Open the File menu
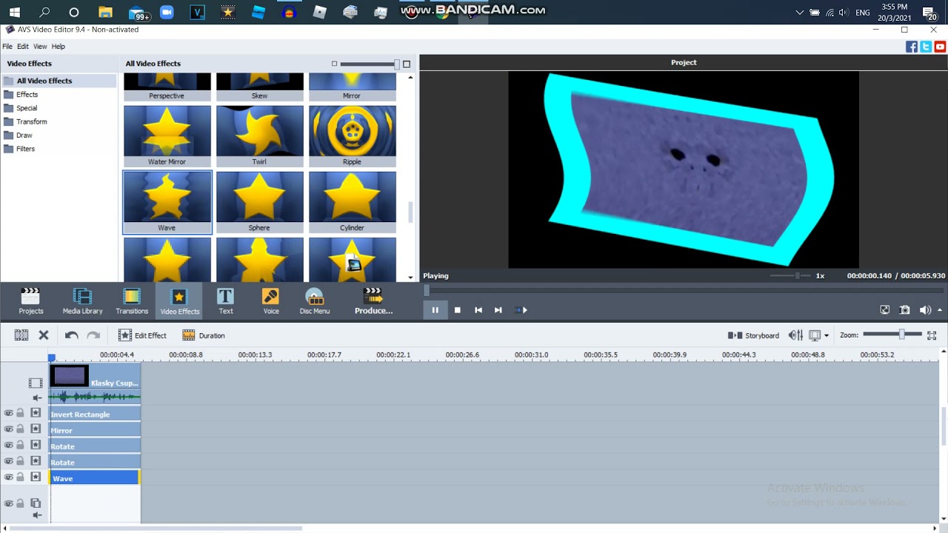Image resolution: width=948 pixels, height=533 pixels. click(7, 47)
